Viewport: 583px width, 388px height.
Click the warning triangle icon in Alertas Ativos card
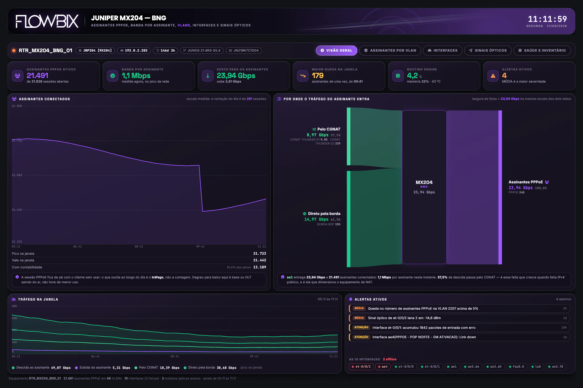point(493,76)
